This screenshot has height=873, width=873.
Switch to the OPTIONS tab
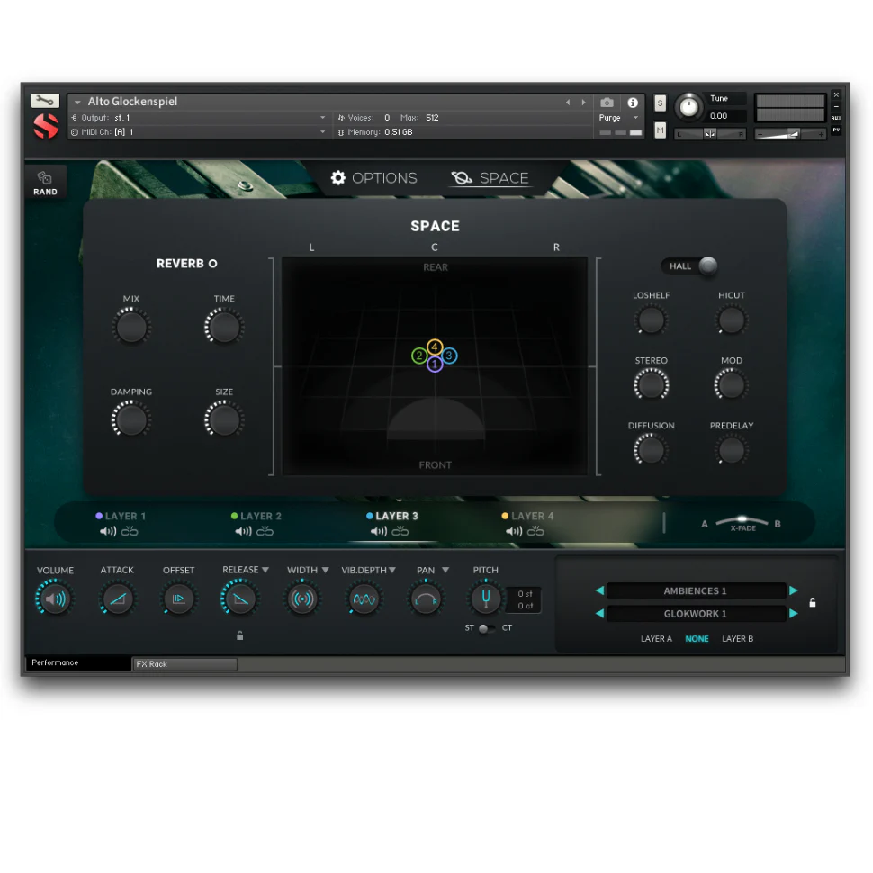click(374, 178)
